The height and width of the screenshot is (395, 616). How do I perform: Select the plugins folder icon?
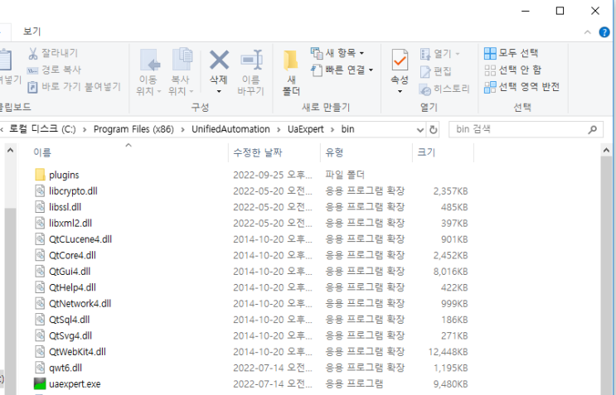click(x=40, y=175)
